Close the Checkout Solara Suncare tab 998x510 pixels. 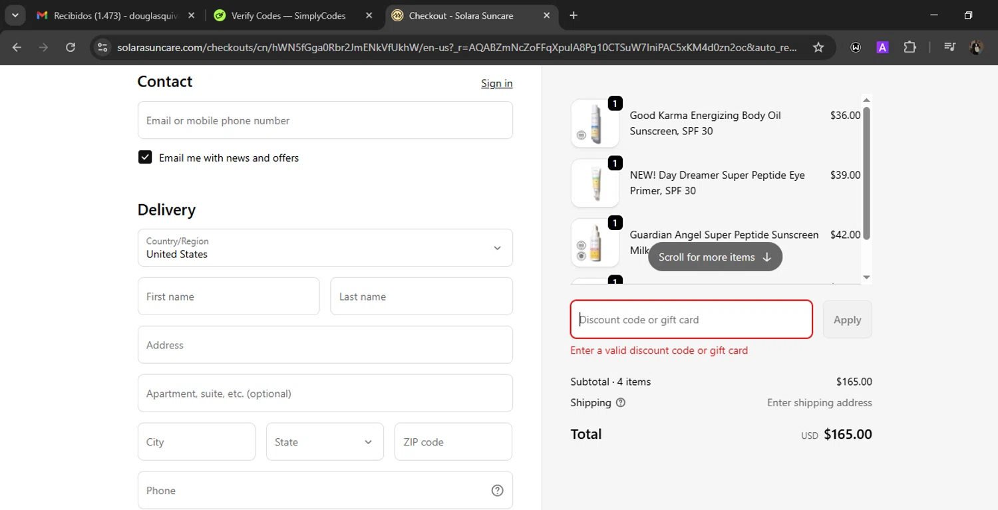[x=547, y=15]
